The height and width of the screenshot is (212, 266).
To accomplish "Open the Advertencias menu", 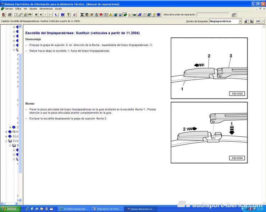I will click(46, 8).
